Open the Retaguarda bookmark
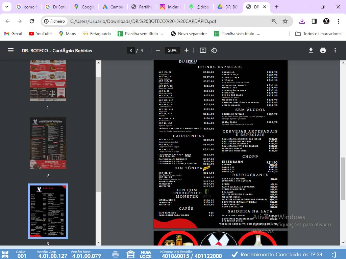Viewport: 346px width, 259px height. pos(97,33)
